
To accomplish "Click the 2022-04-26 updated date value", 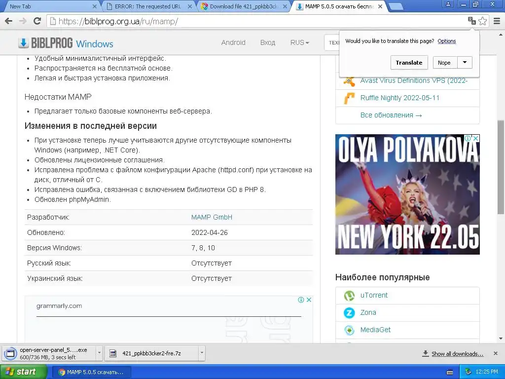I will point(209,232).
